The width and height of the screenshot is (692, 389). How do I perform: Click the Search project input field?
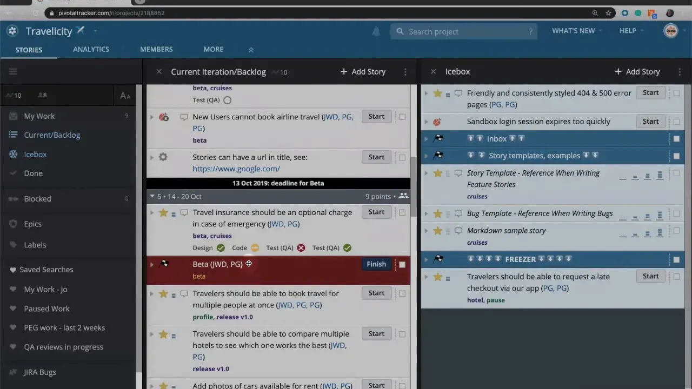(x=465, y=31)
